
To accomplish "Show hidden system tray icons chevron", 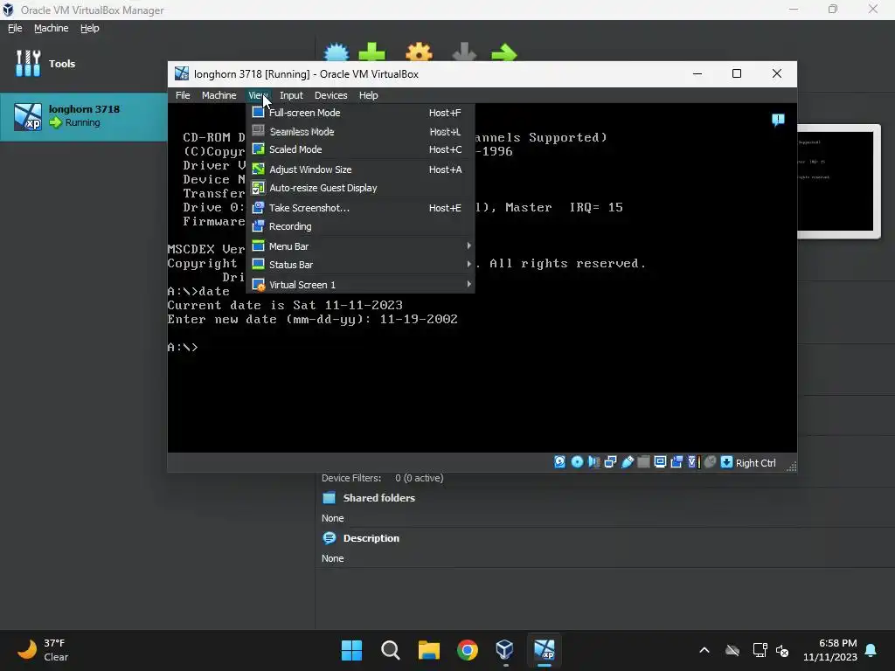I will 704,650.
